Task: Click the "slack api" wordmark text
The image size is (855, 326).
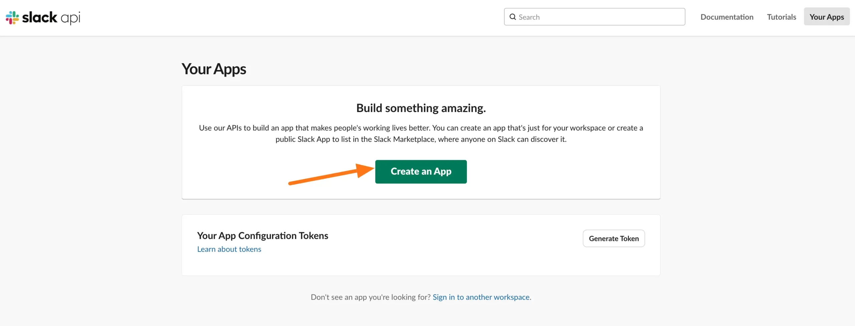Action: pyautogui.click(x=51, y=18)
